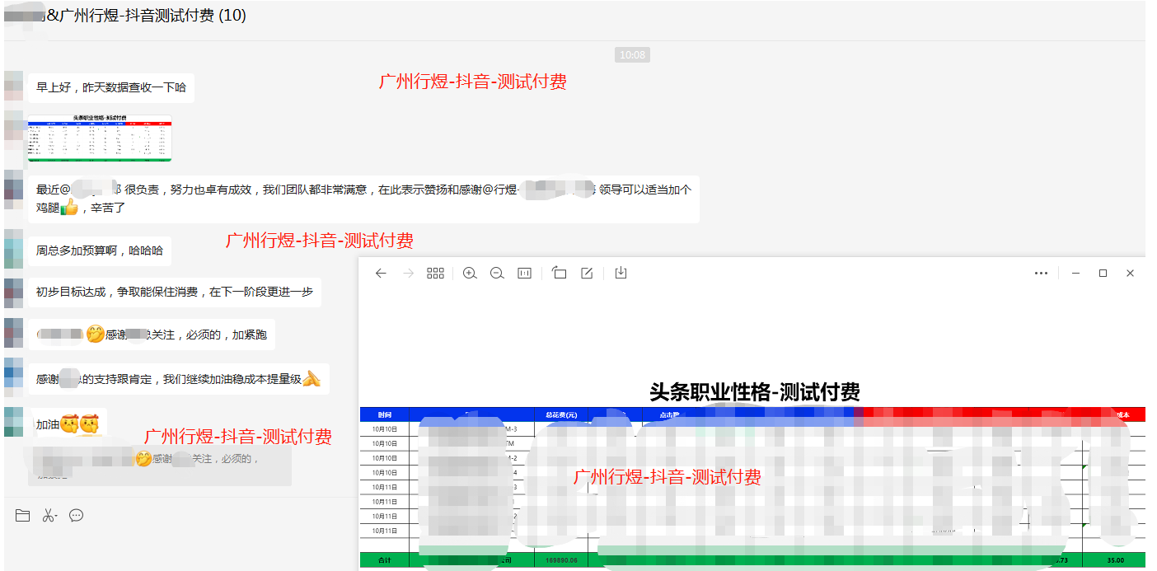Select the long message starting '最近@'
This screenshot has height=571, width=1157.
363,199
